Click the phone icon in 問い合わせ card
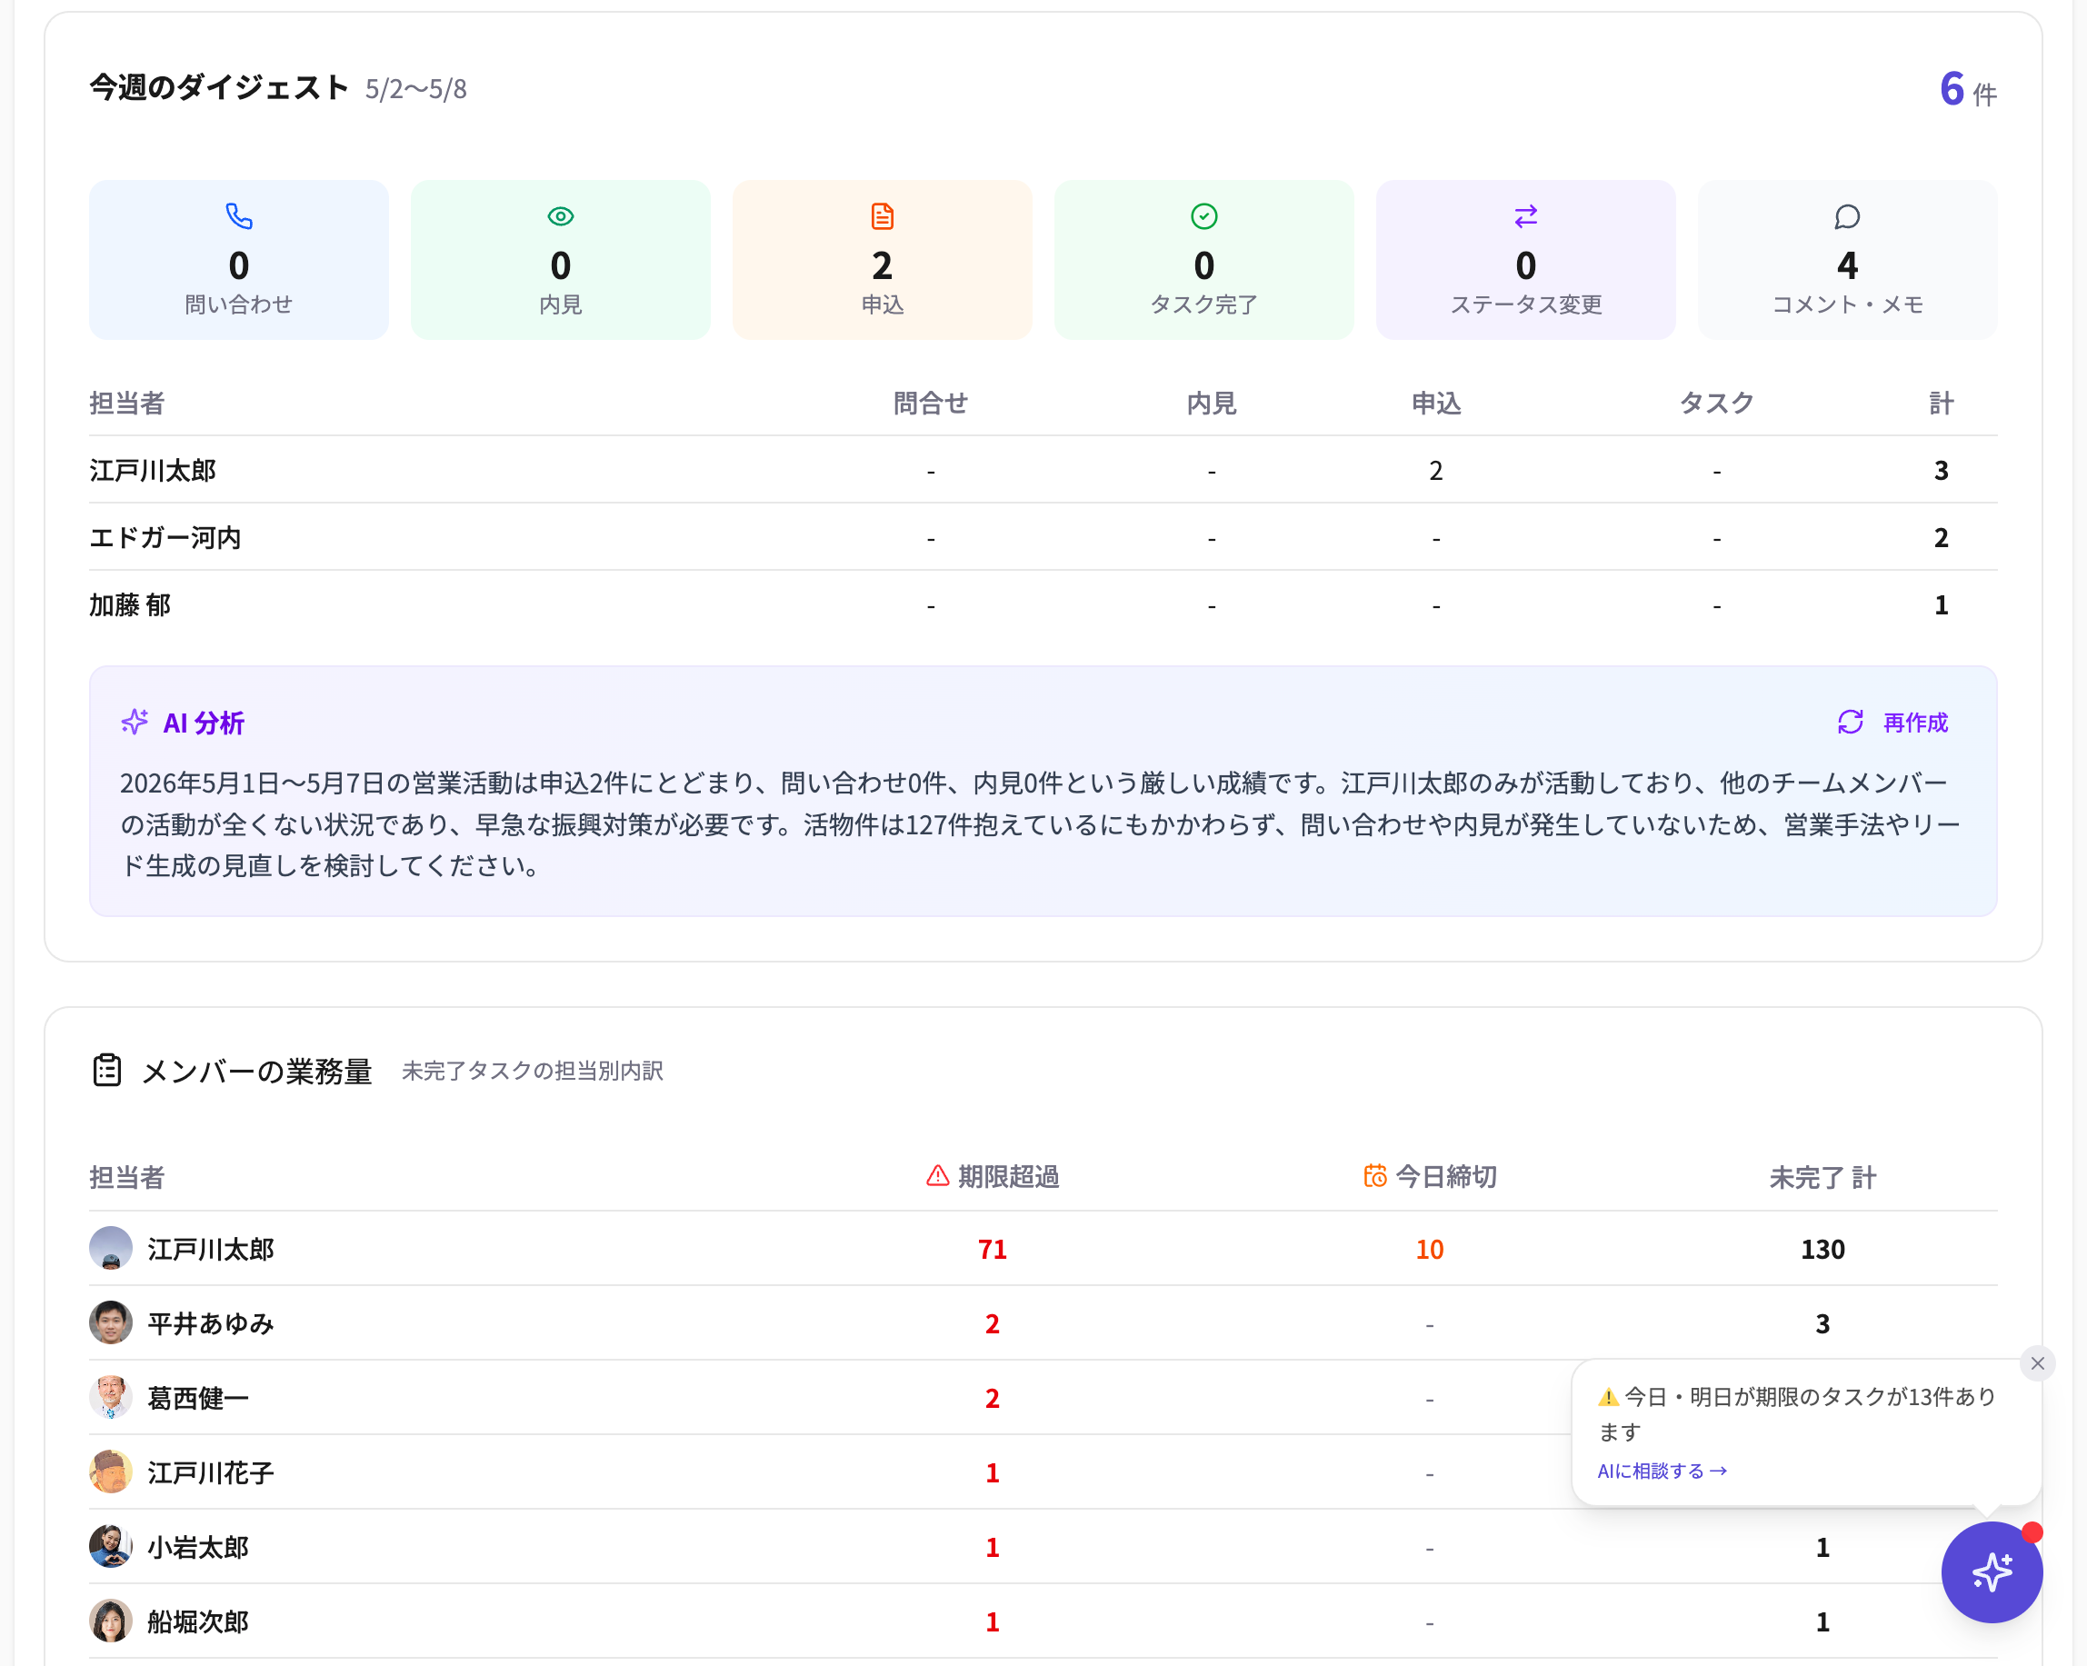2087x1666 pixels. click(239, 216)
